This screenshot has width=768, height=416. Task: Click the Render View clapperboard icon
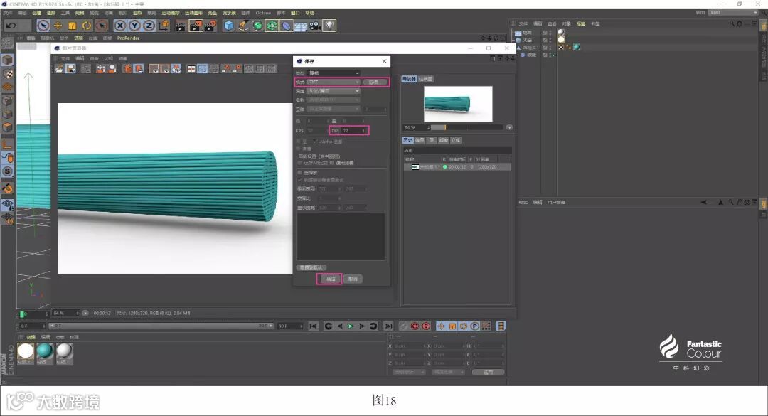click(180, 26)
